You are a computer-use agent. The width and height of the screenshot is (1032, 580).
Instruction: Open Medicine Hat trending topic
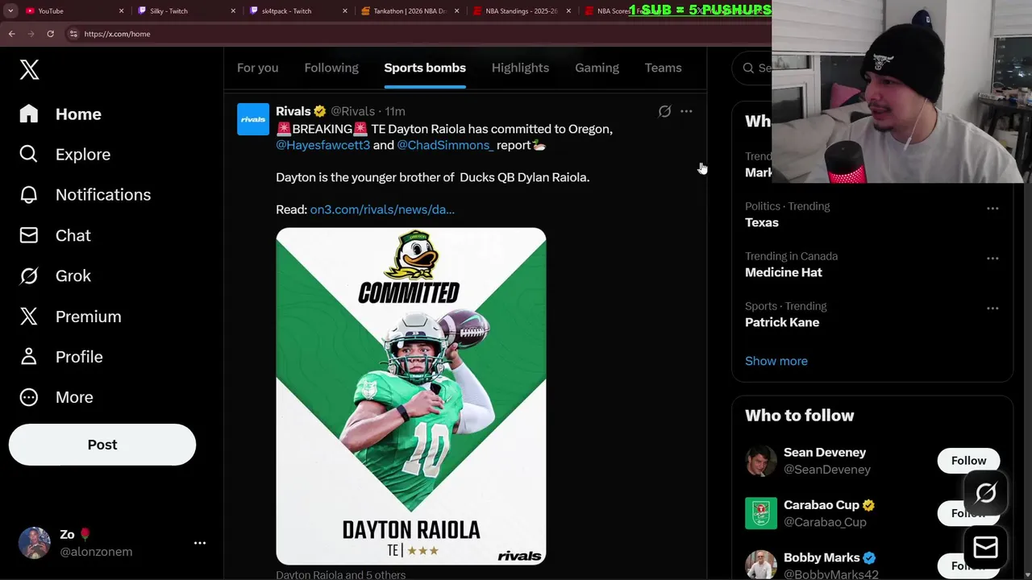pyautogui.click(x=784, y=272)
